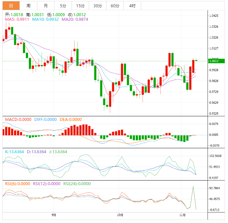
Task: Click the RSI(12):0.0000 label
Action: coord(47,184)
